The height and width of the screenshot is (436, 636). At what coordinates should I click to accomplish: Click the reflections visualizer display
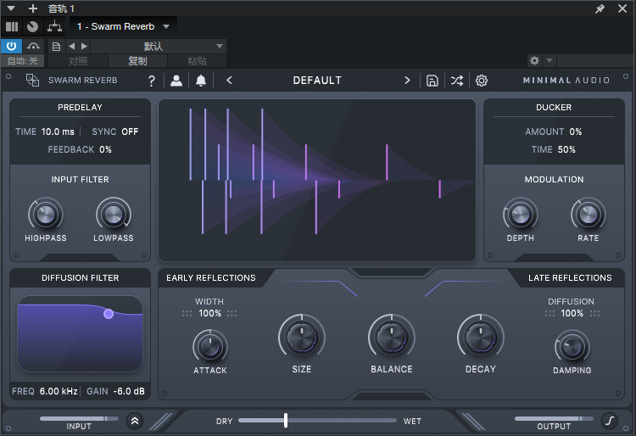tap(317, 180)
